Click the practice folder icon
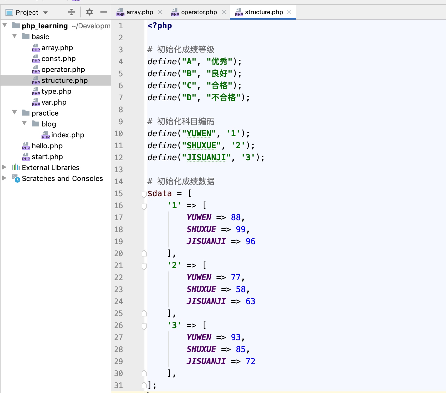The width and height of the screenshot is (446, 393). tap(26, 113)
